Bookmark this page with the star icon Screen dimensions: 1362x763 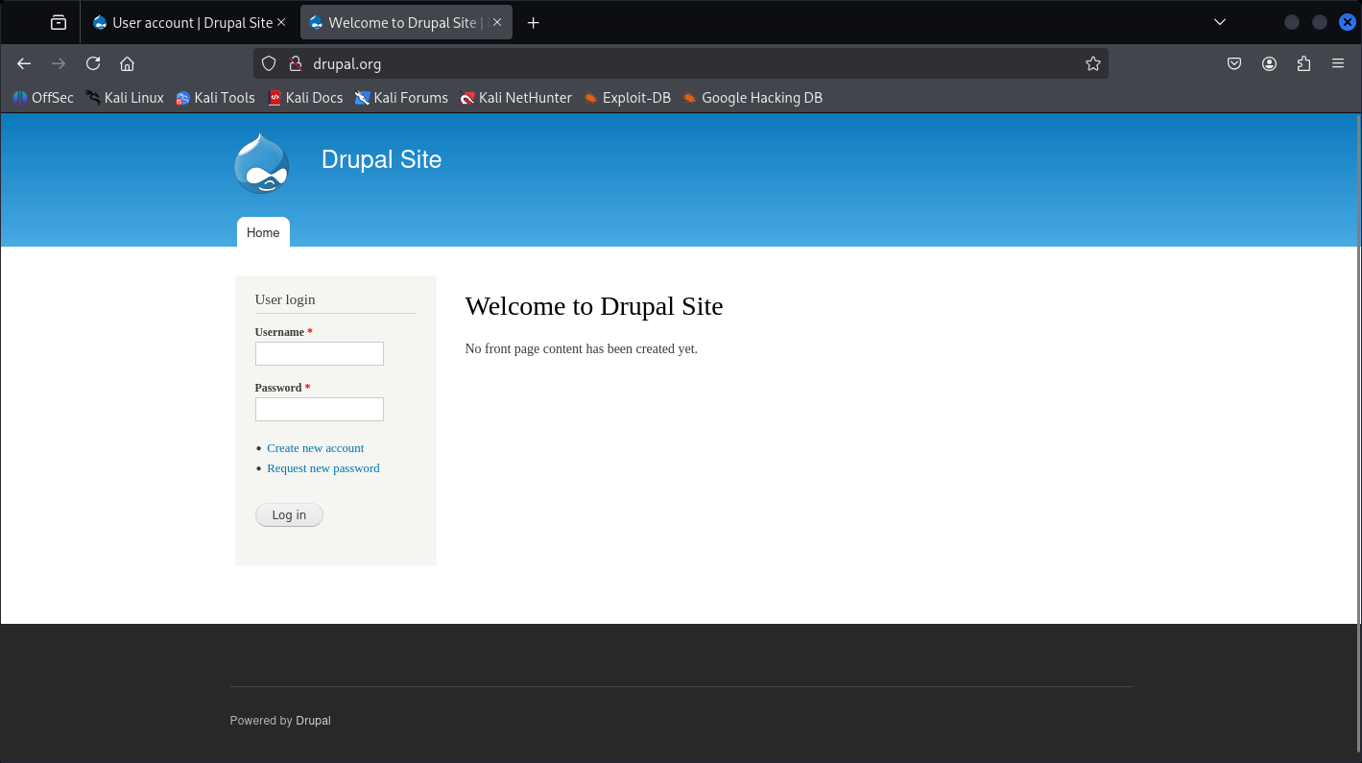pos(1092,63)
